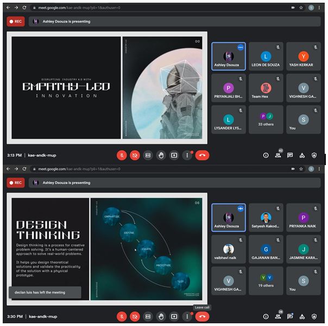
Task: Select vaibhavi naik participant tile
Action: (229, 249)
